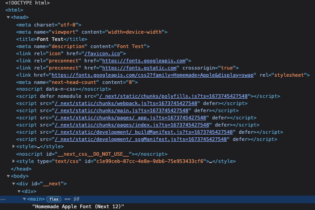Click the "Homemade Apple Font (Next 12)" text node
Screen dimensions: 315x210
(x=78, y=206)
